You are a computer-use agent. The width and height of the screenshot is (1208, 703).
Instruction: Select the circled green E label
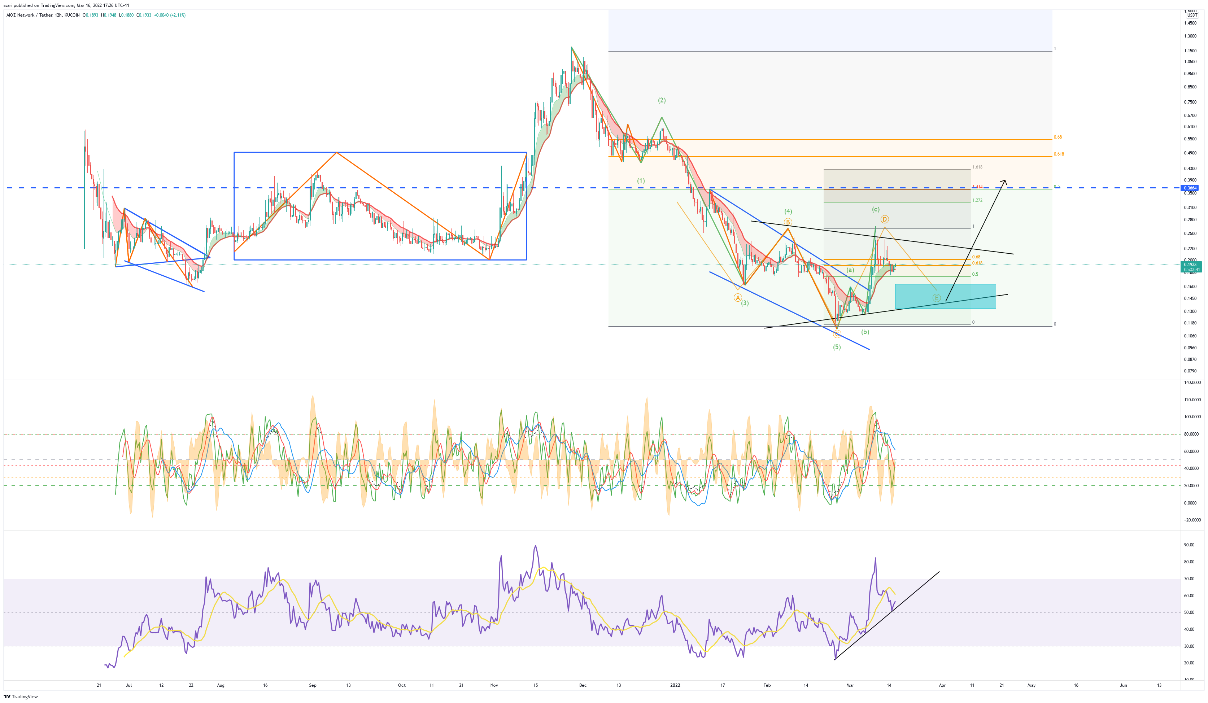pos(936,298)
